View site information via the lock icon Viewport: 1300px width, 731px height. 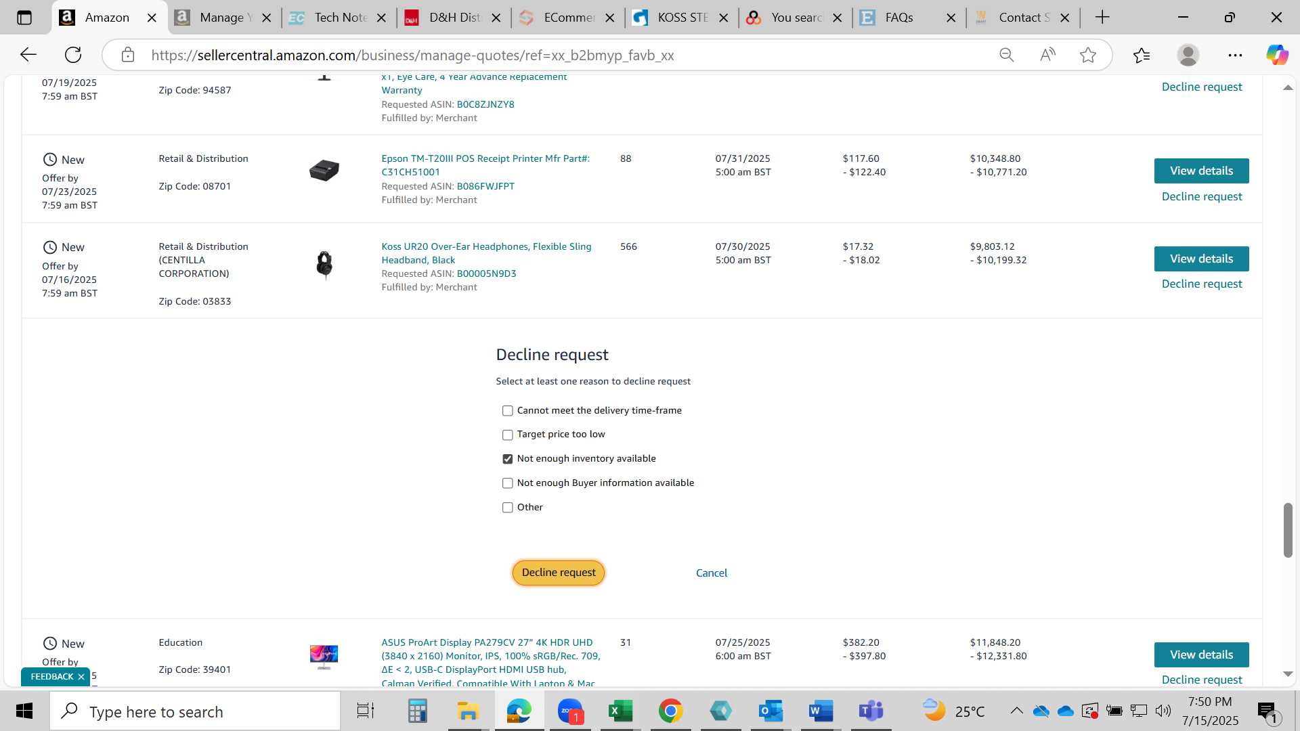tap(128, 55)
